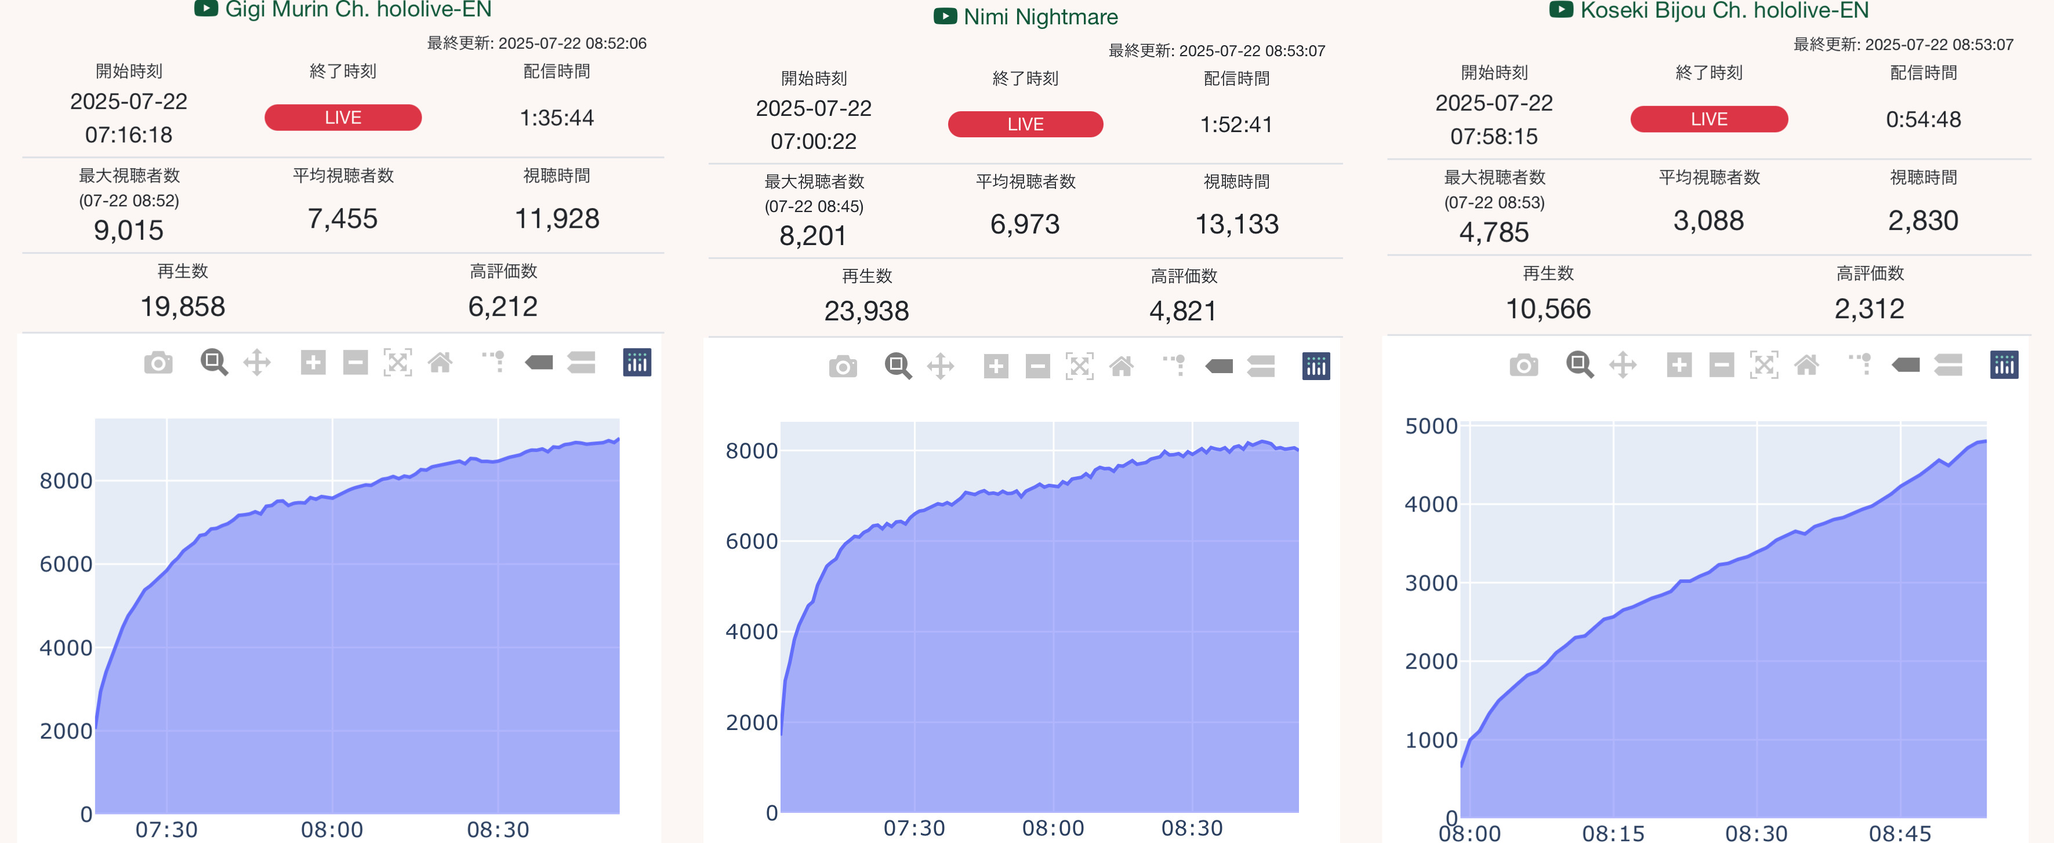Compare data on hover, Koseki Bijou chart
This screenshot has height=843, width=2054.
(x=1948, y=365)
